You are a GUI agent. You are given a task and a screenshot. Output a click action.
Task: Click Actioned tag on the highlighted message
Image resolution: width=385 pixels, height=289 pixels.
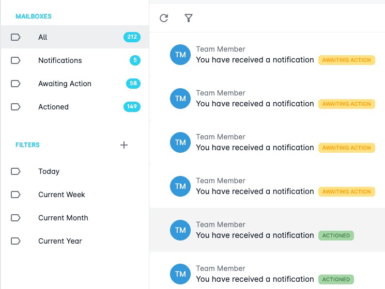pos(336,235)
